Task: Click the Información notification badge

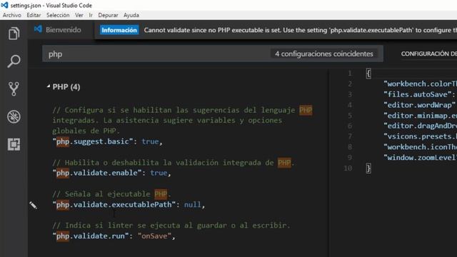Action: click(x=119, y=30)
